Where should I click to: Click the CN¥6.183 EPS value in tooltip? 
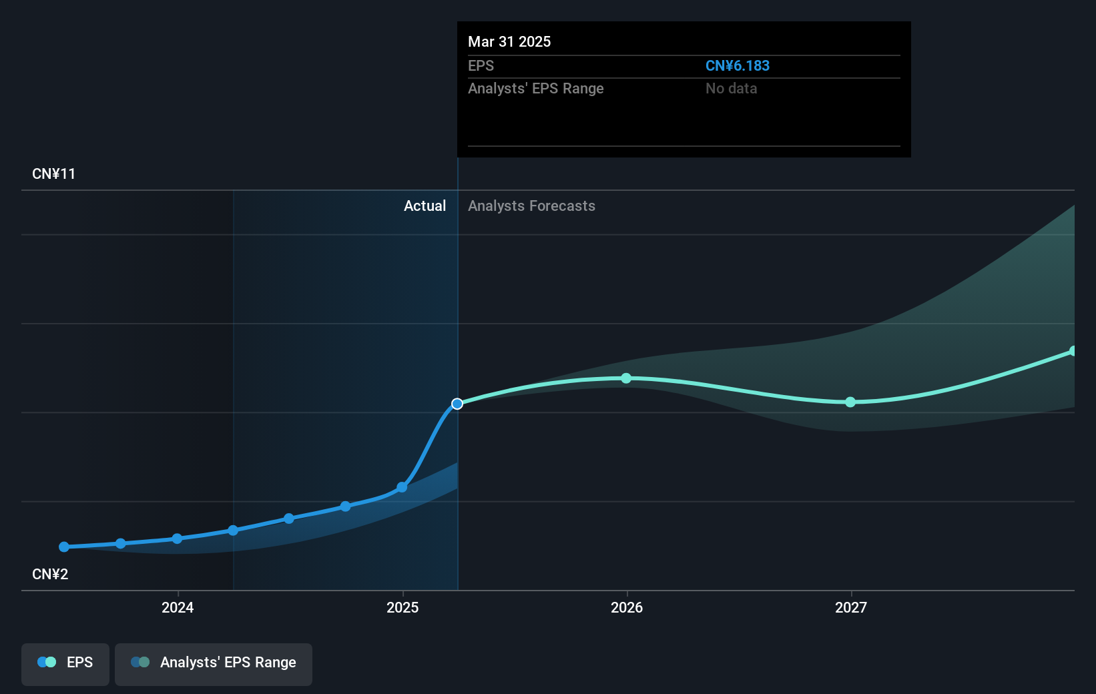[738, 65]
